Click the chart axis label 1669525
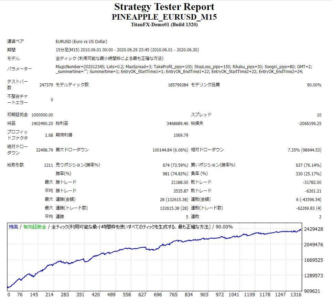 pyautogui.click(x=313, y=260)
